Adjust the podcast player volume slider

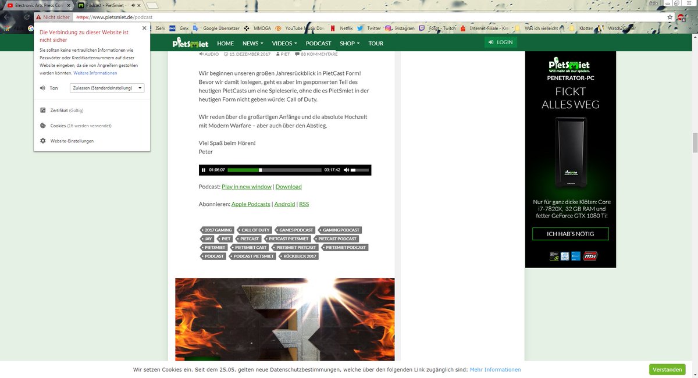[x=360, y=170]
